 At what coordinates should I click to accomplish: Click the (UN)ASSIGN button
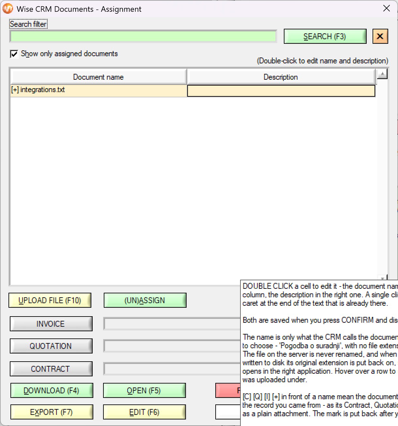point(145,300)
